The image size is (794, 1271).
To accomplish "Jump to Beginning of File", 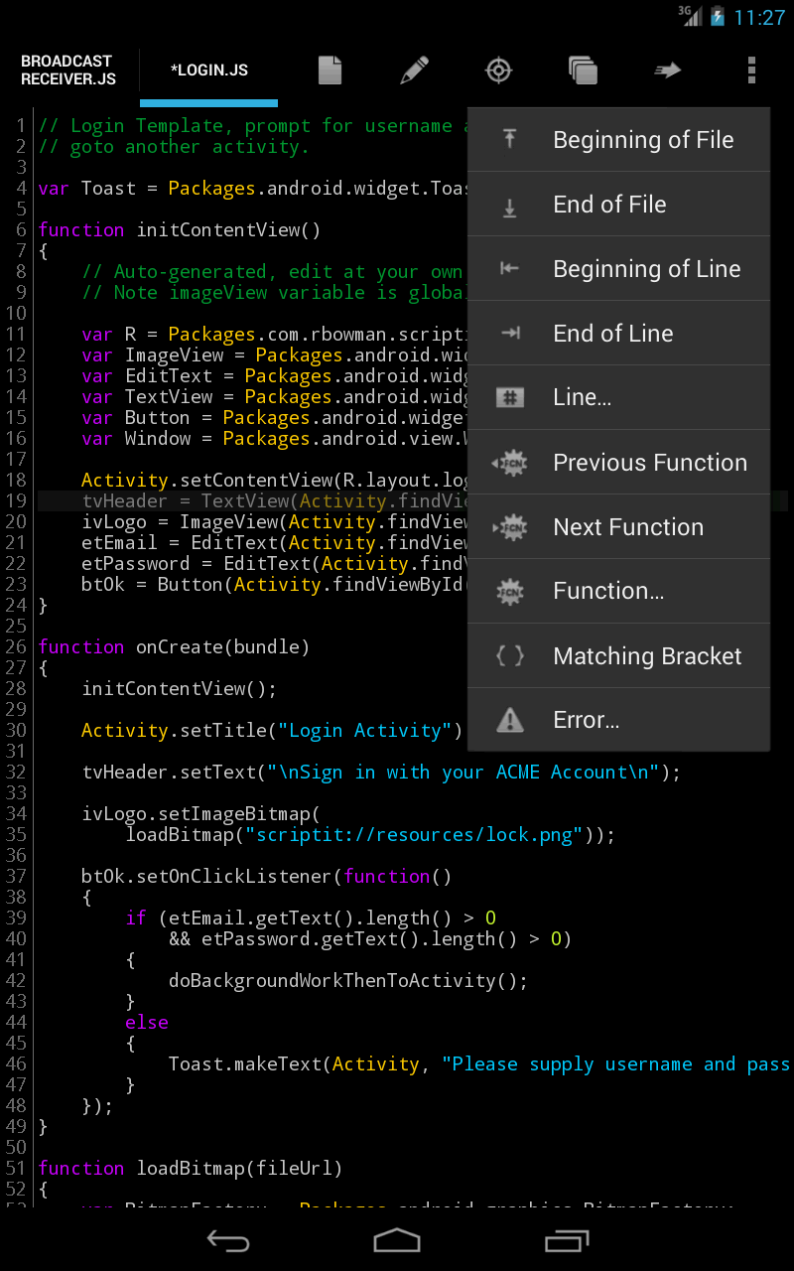I will point(617,140).
